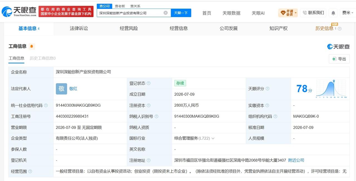Select the 历史工商信息0 sub-tab

43,58
